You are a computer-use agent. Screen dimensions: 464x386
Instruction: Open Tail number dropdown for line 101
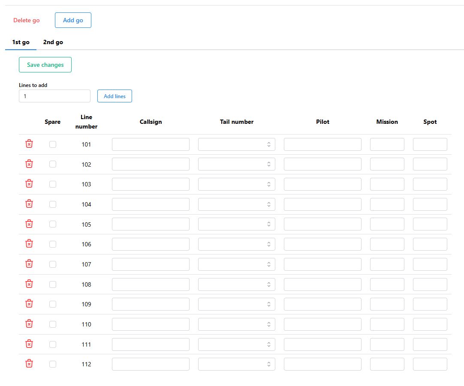click(x=236, y=144)
